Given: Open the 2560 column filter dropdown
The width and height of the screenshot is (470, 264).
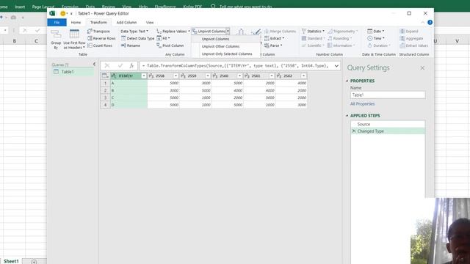Looking at the screenshot, I should (x=239, y=76).
